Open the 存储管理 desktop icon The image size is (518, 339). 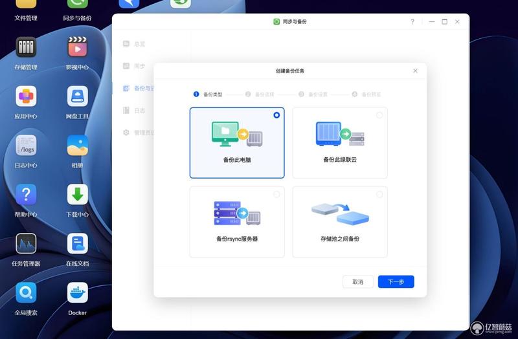(x=26, y=47)
